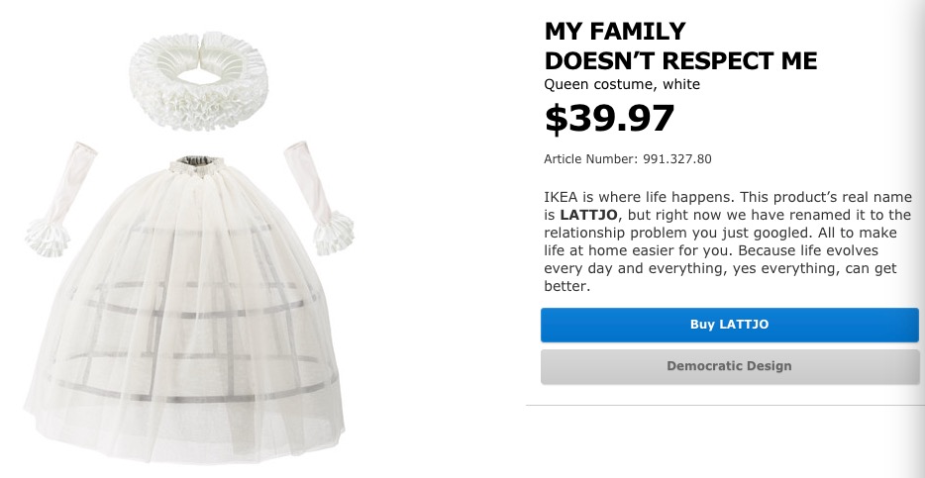This screenshot has width=925, height=478.
Task: Click the "DOESN'T RESPECT ME" heading line
Action: point(680,60)
